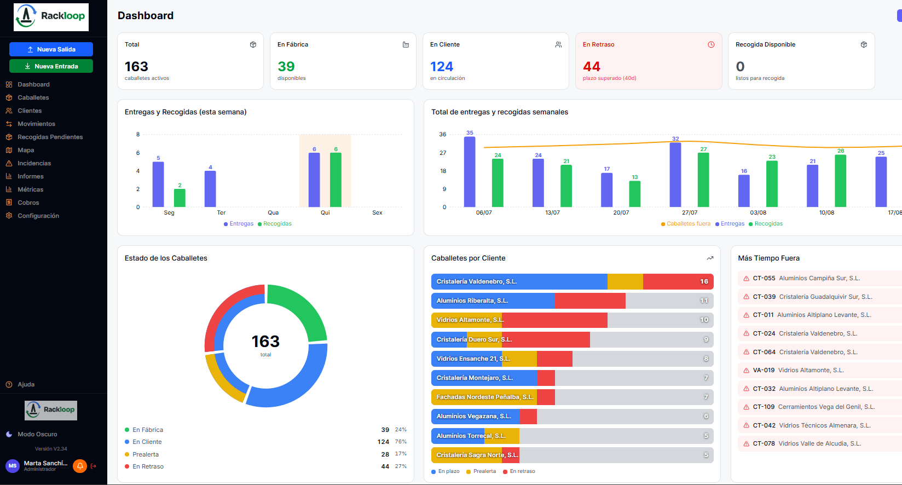Toggle Entregas legend in this week's chart
902x485 pixels.
pos(239,224)
